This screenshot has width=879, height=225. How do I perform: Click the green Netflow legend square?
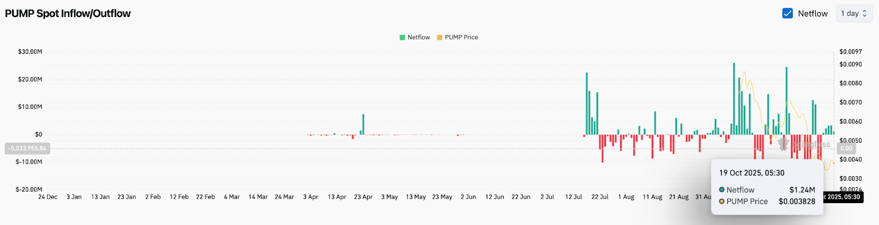click(402, 38)
